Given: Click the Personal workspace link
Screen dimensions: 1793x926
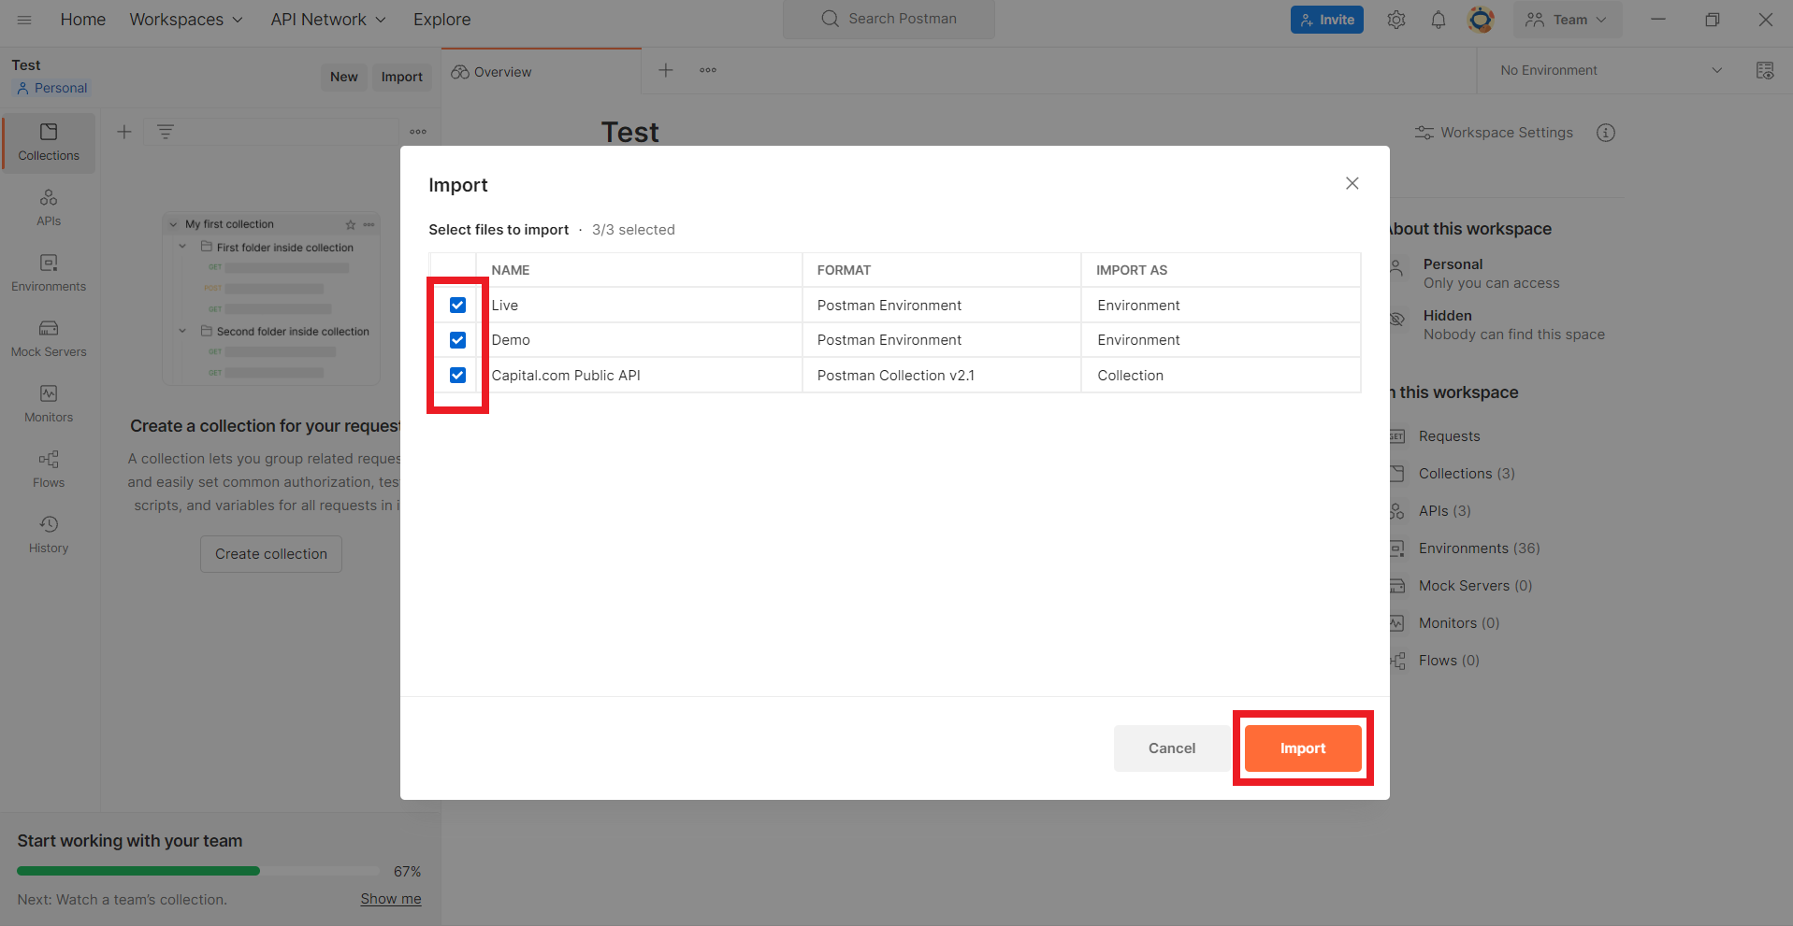Looking at the screenshot, I should point(52,88).
